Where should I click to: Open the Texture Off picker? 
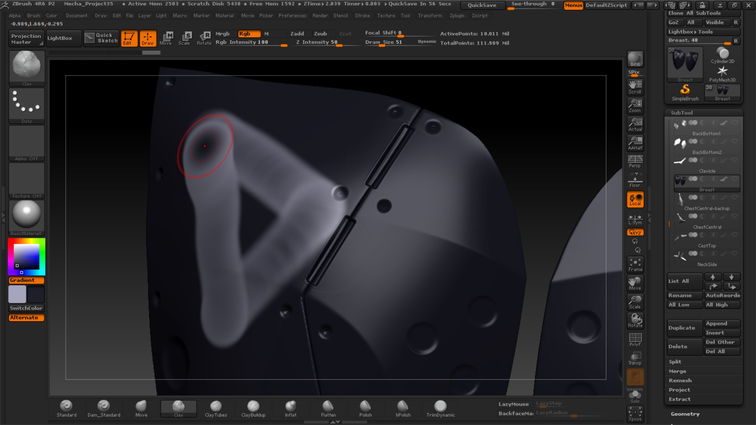(x=27, y=180)
